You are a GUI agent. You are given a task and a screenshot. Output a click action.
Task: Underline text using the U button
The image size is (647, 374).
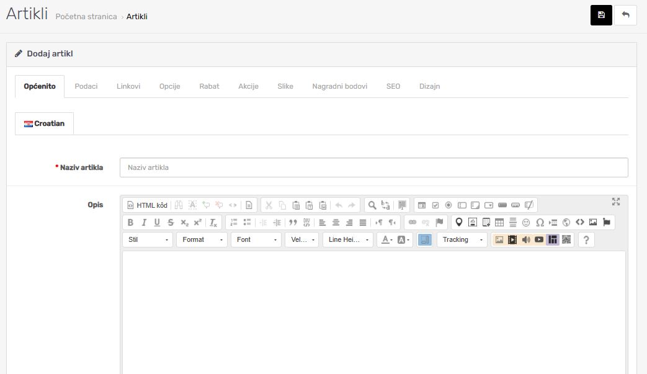pos(157,222)
